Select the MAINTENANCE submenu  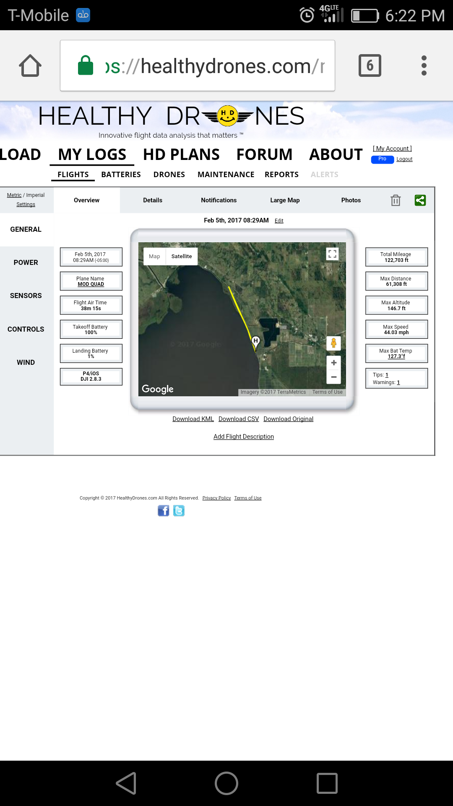point(226,175)
